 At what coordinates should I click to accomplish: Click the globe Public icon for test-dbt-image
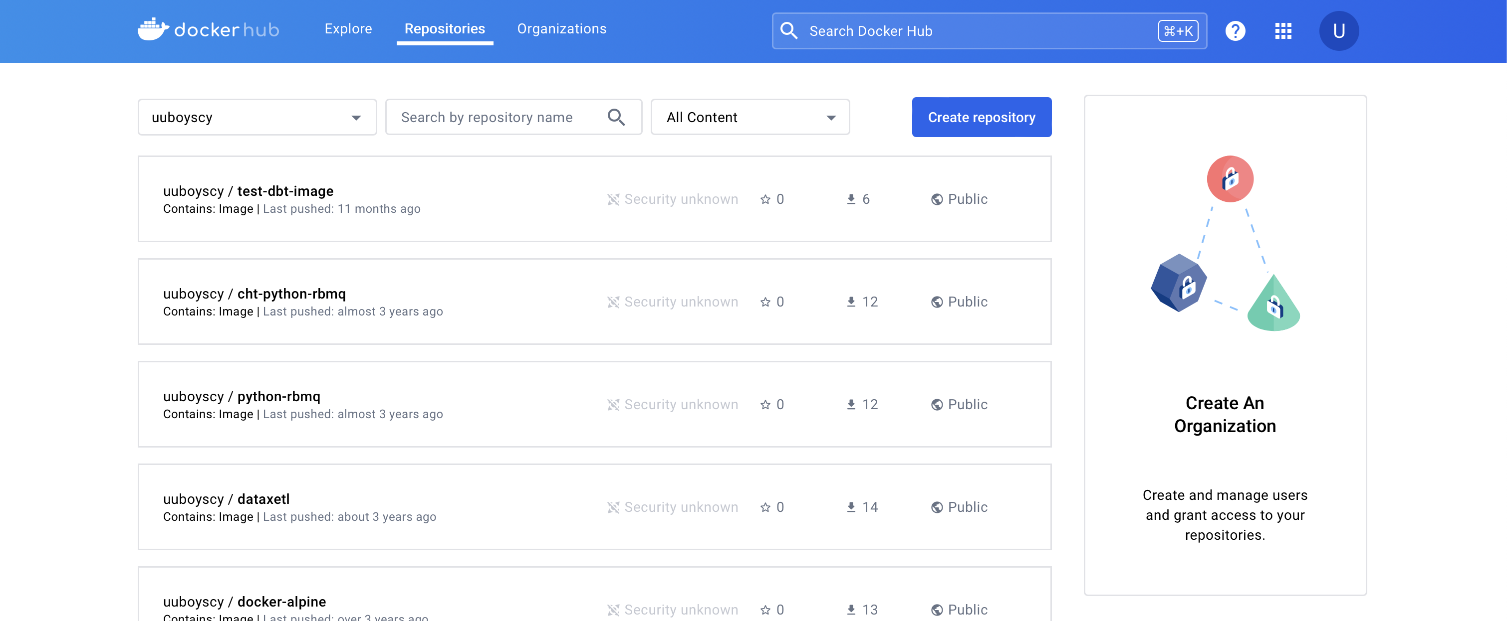(x=937, y=199)
